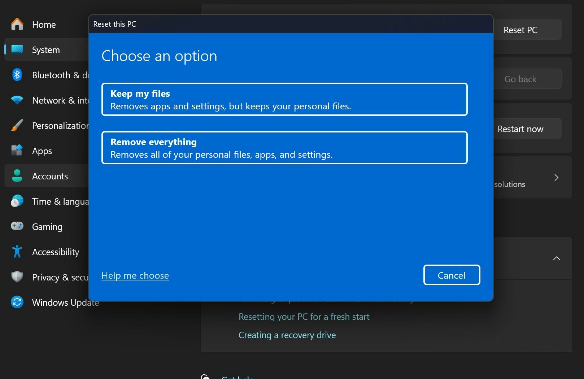Open Bluetooth settings via its icon

click(x=17, y=75)
